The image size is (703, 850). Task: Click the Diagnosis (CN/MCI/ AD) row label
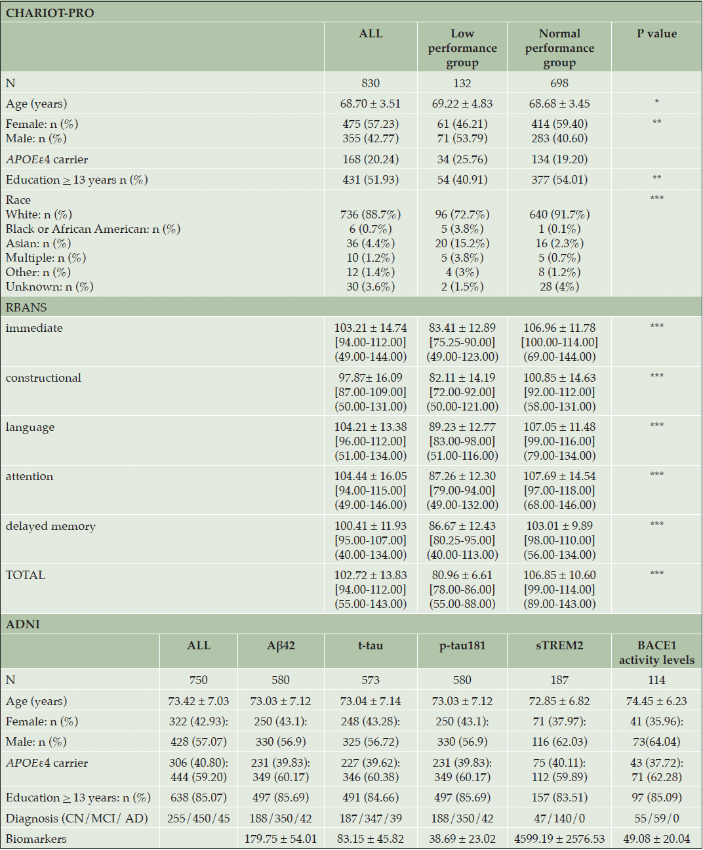click(x=77, y=819)
